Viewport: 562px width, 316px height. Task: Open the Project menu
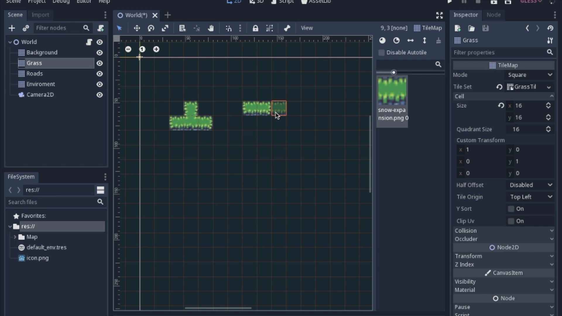36,2
